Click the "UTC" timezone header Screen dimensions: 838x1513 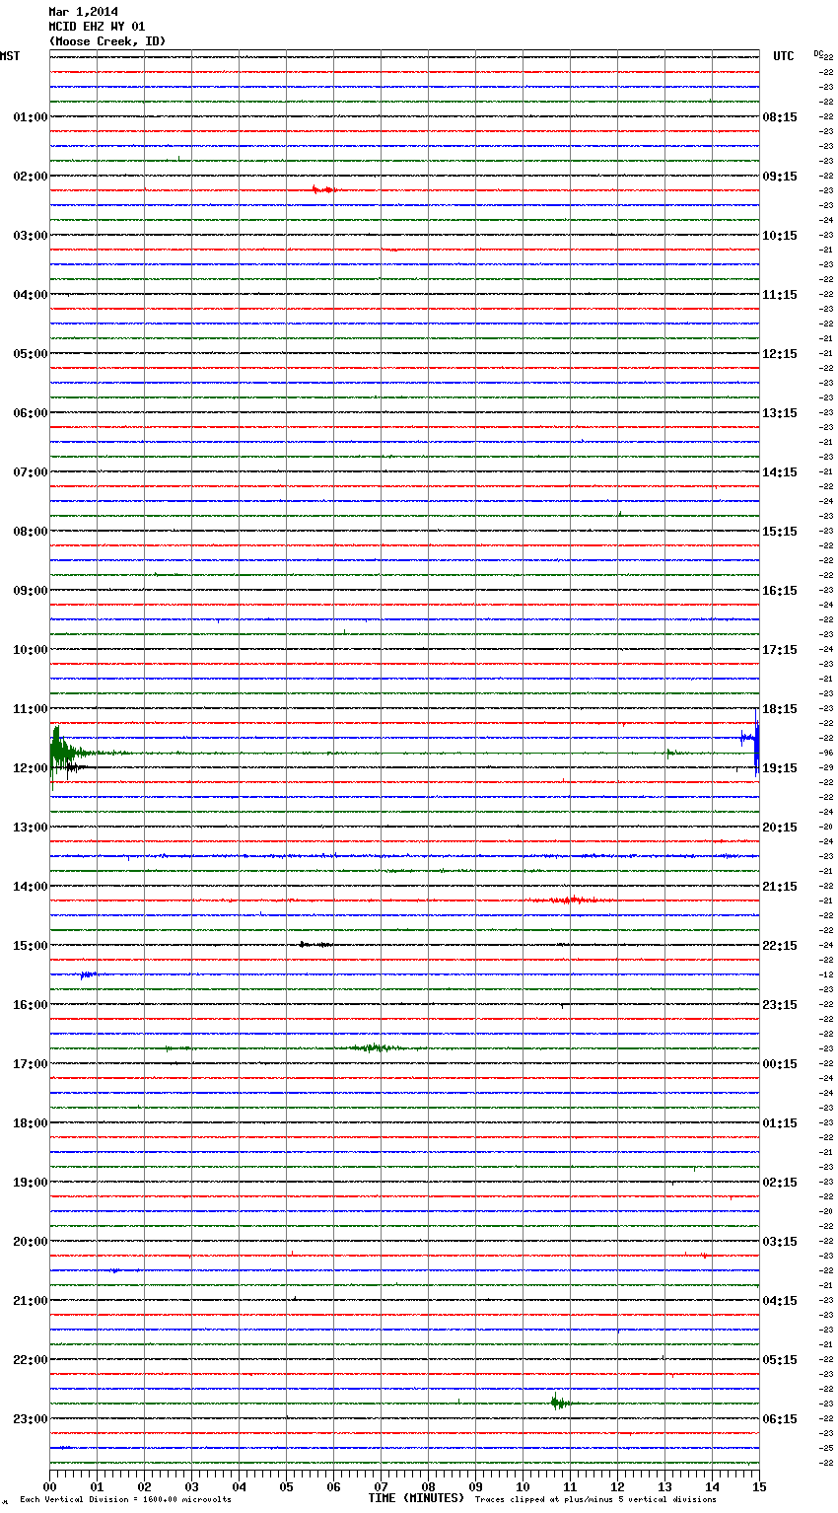(x=784, y=56)
